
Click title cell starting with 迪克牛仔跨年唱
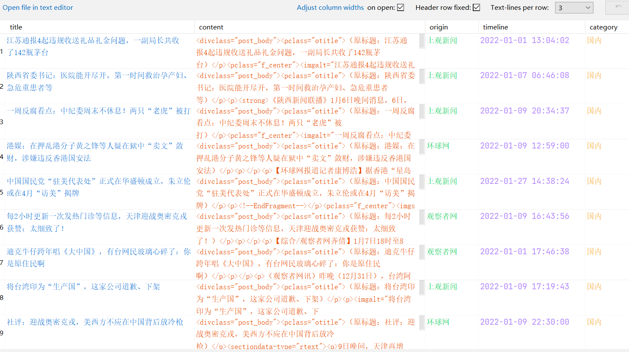click(99, 262)
